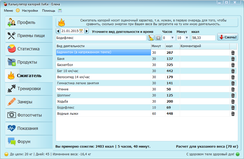Go to next day arrow
Image resolution: width=244 pixels, height=159 pixels.
click(x=86, y=31)
